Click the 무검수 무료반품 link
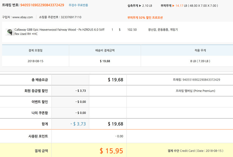This screenshot has height=157, width=233. 78,5
